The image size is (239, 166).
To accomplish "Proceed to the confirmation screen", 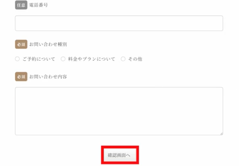I will tap(120, 155).
